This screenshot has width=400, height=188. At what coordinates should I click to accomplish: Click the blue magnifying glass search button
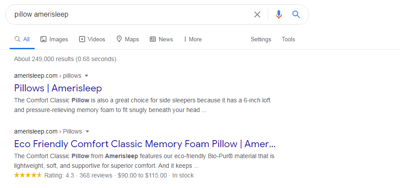tap(296, 14)
